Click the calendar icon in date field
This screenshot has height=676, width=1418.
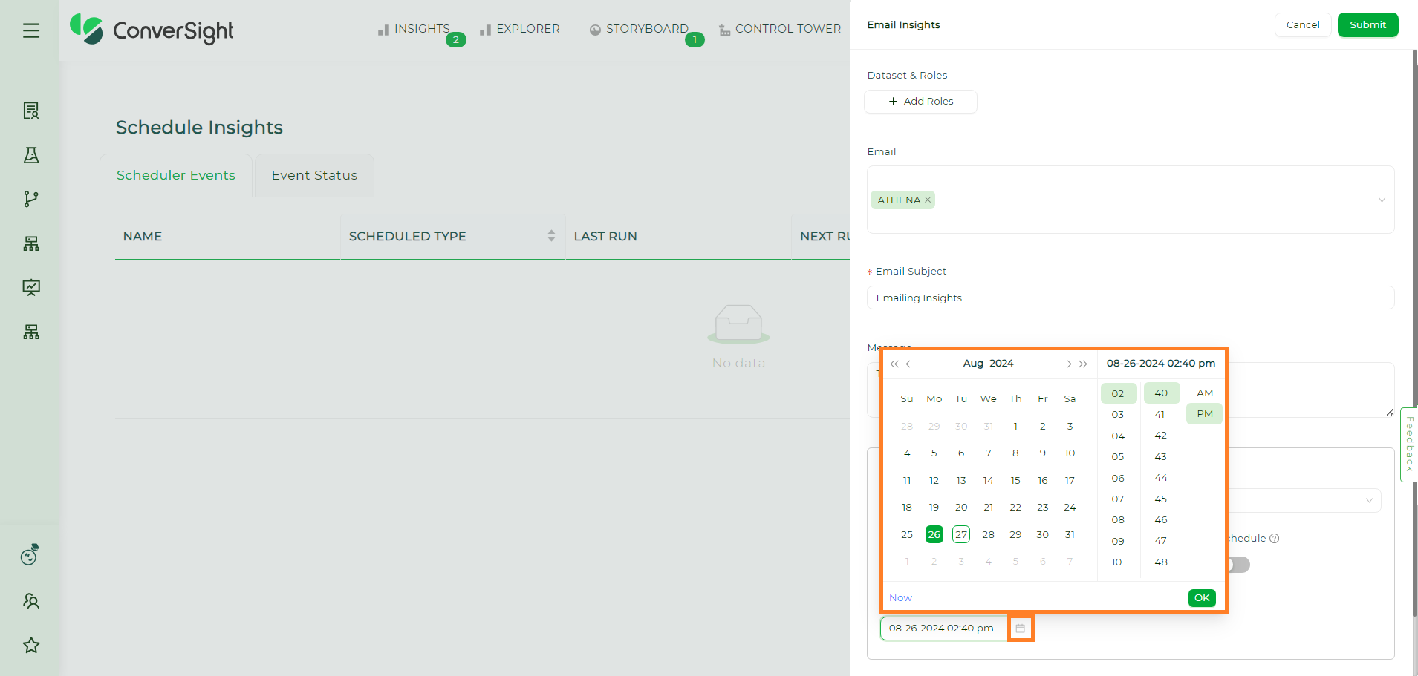pos(1021,629)
